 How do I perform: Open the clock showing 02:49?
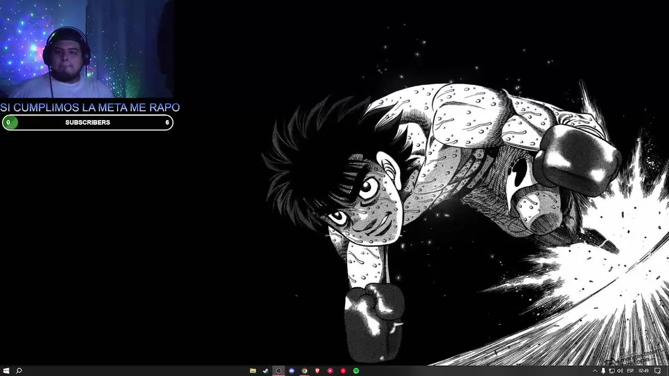coord(644,371)
